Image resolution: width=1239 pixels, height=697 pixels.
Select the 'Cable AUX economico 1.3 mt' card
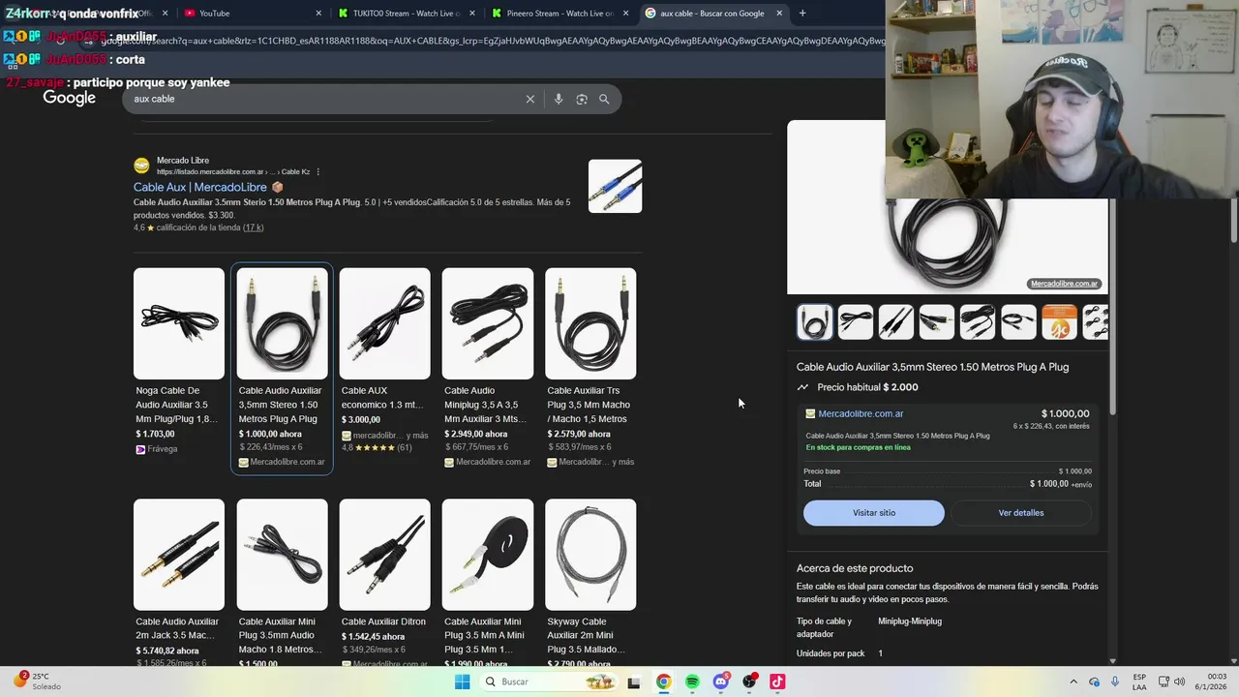(x=384, y=361)
